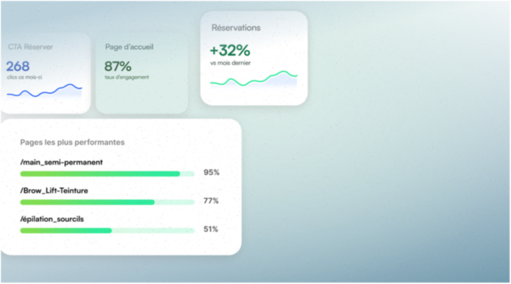511x284 pixels.
Task: Open the Page d'accueil card
Action: tap(141, 73)
